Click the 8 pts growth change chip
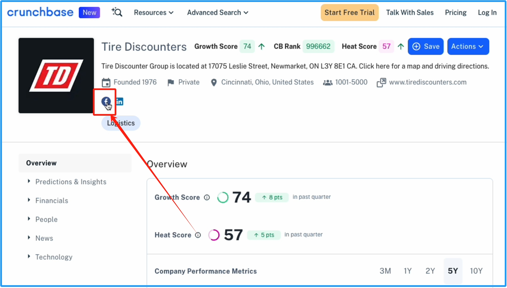This screenshot has height=288, width=507. 272,197
